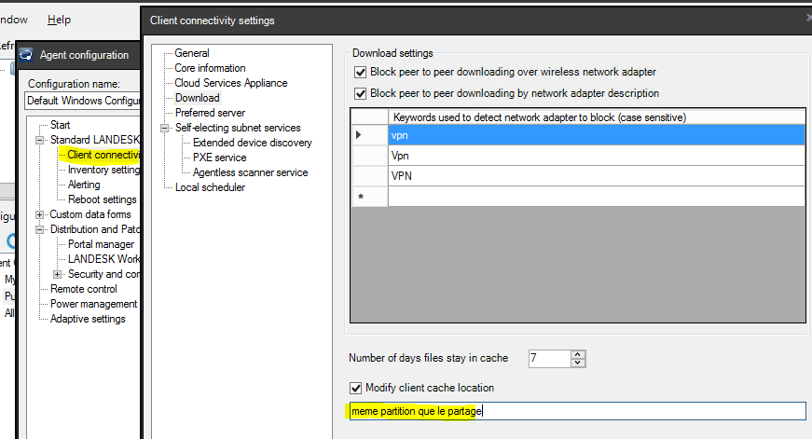Increase days files stay in cache
This screenshot has height=439, width=812.
[578, 354]
